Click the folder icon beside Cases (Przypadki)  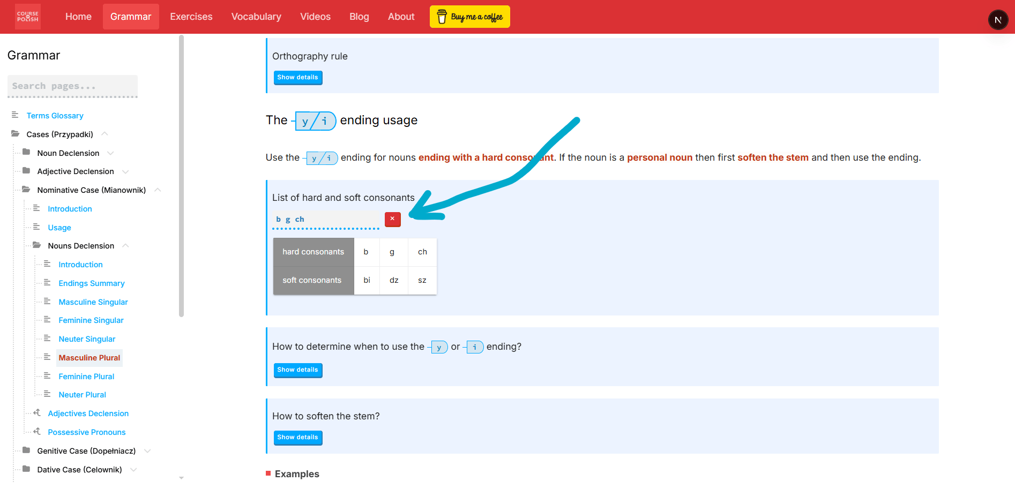coord(14,134)
